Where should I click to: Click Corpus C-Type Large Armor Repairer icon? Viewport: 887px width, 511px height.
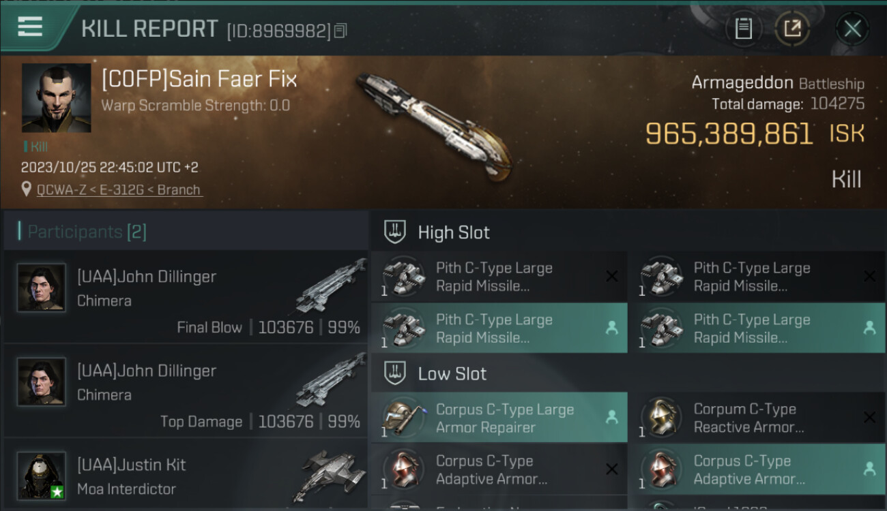pos(403,418)
